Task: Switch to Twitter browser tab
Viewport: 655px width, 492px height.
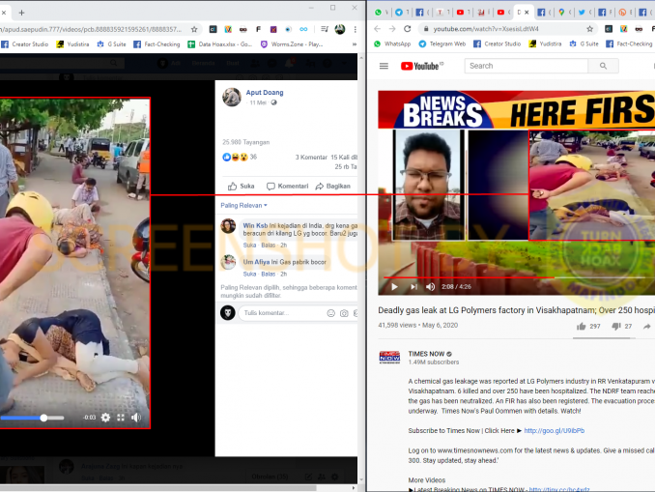Action: [x=584, y=13]
